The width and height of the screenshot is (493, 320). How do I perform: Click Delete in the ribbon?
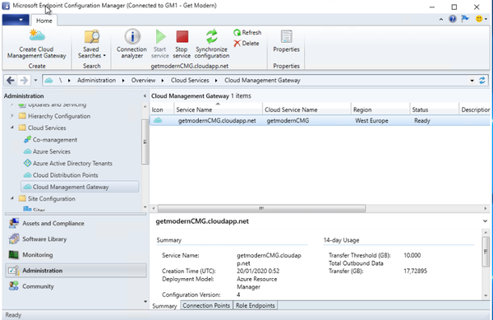(x=246, y=43)
